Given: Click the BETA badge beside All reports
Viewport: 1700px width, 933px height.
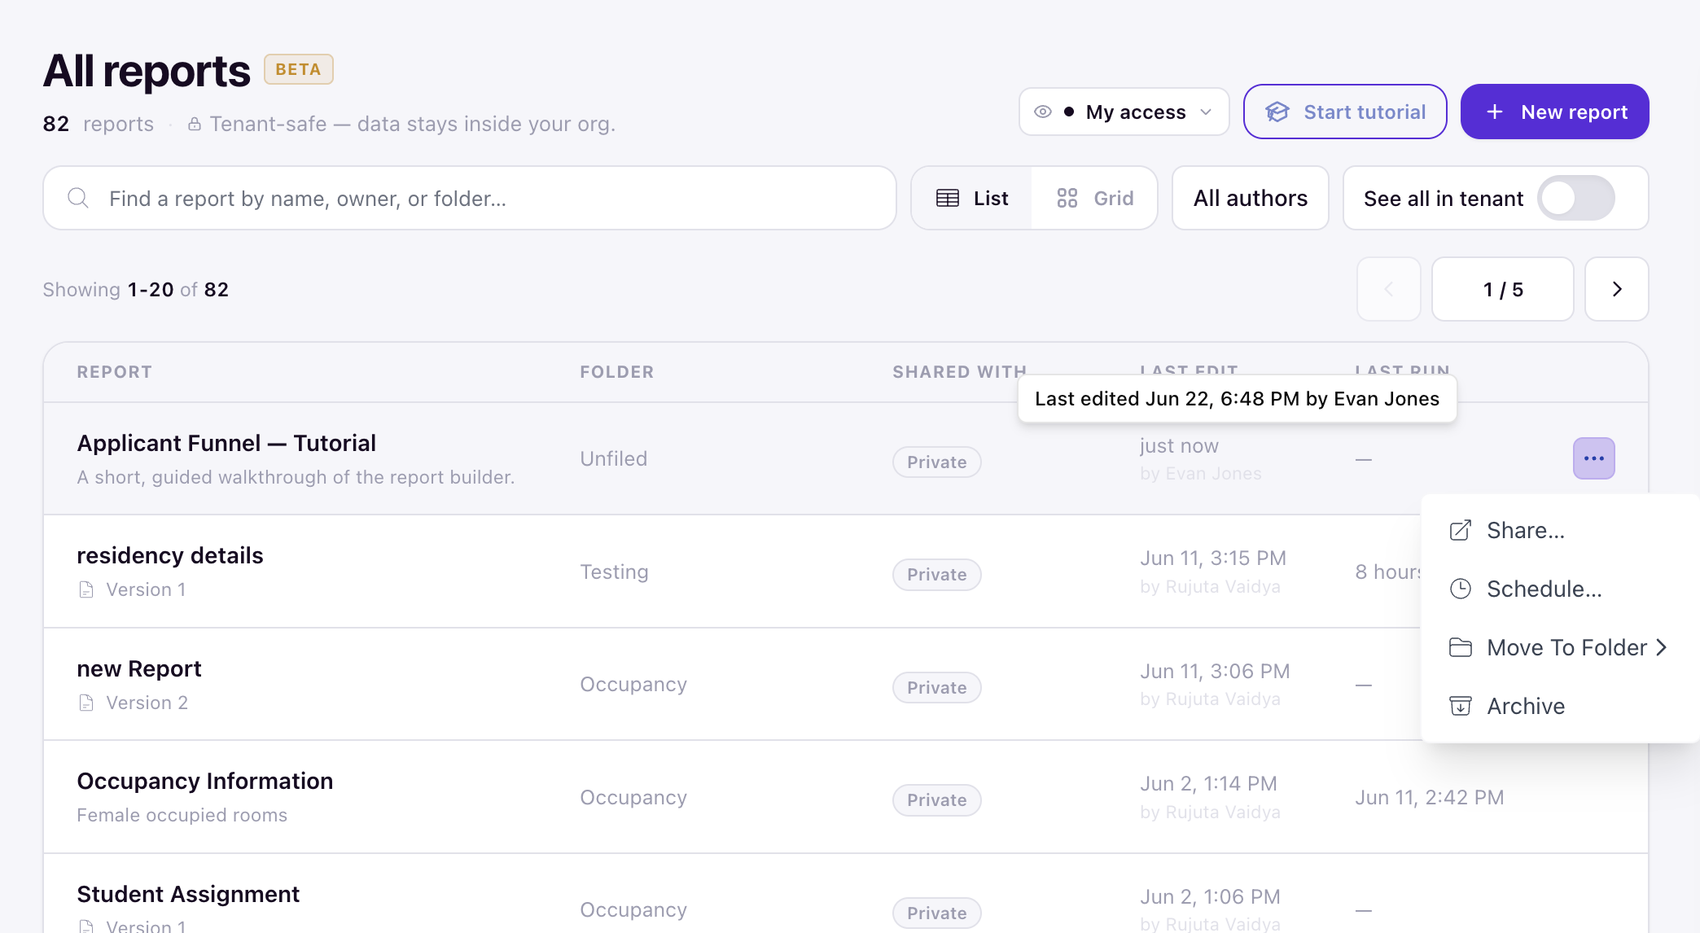Looking at the screenshot, I should (x=298, y=69).
